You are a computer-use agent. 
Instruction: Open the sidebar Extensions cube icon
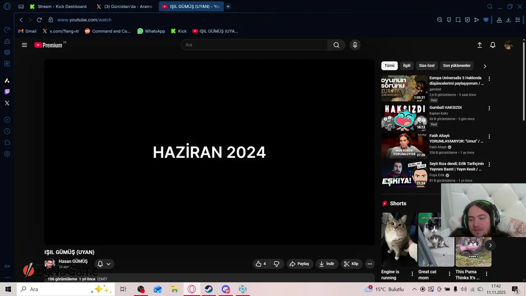pos(7,143)
